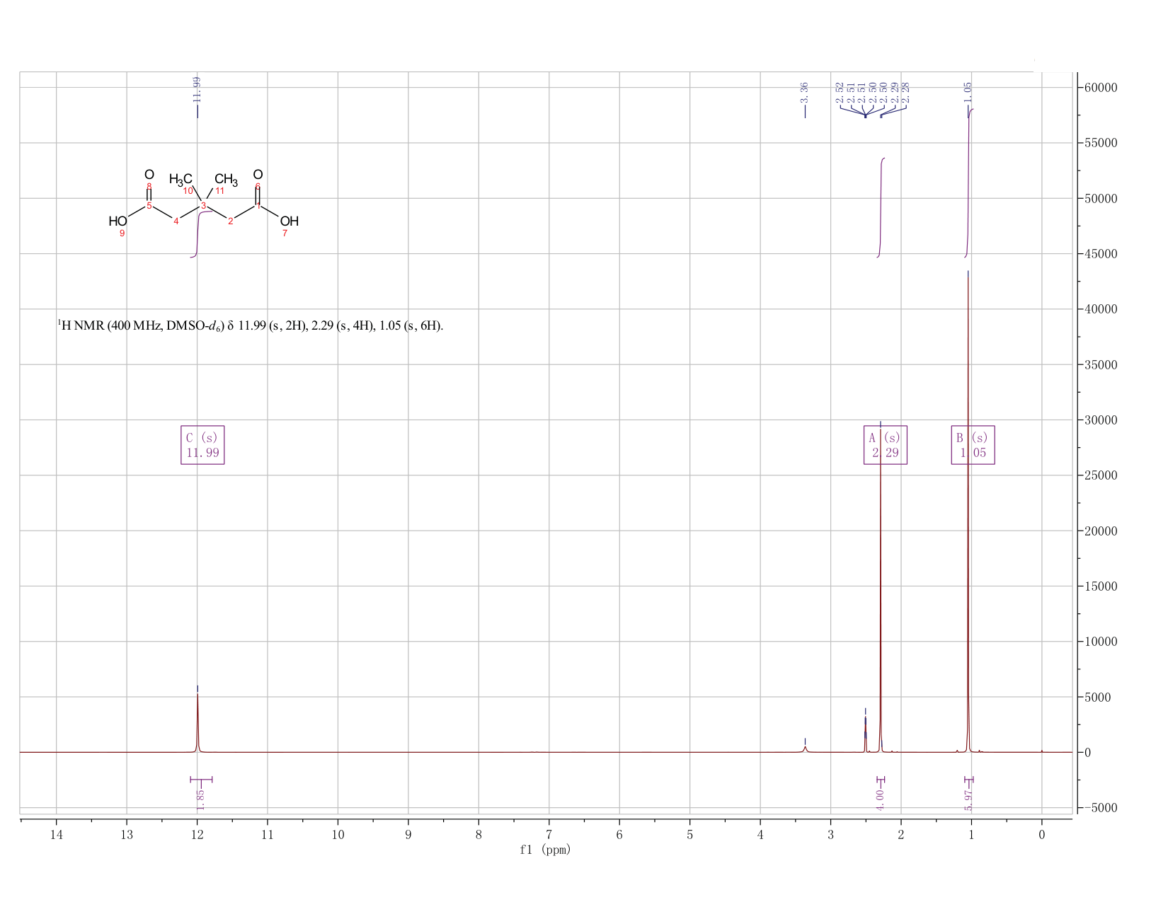Click the integral value 5.97 below baseline

pyautogui.click(x=969, y=799)
